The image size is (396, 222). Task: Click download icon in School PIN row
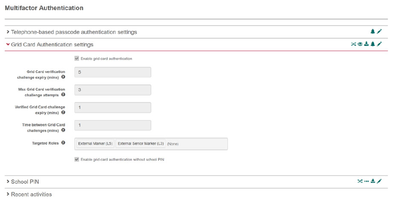pyautogui.click(x=373, y=181)
